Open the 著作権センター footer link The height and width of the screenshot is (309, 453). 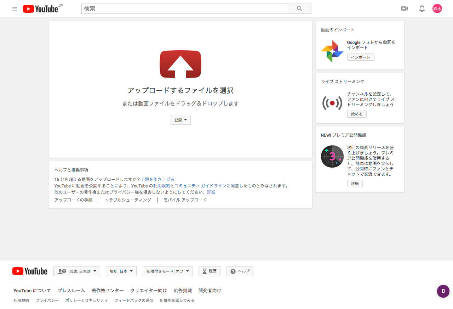[x=108, y=291]
